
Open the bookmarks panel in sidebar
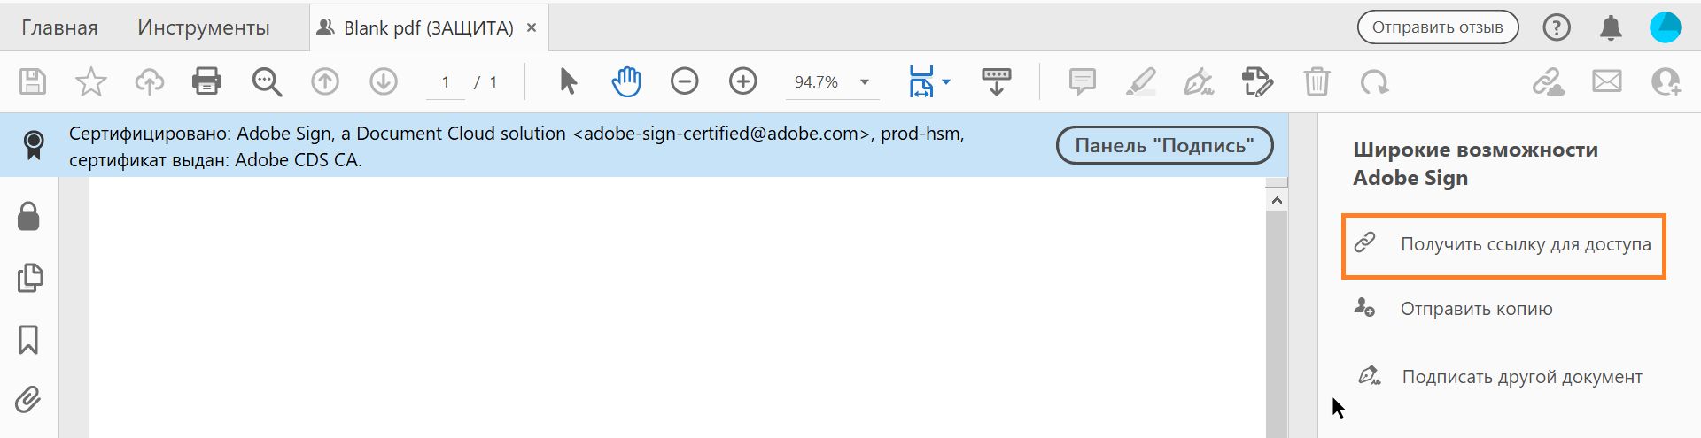click(x=28, y=339)
